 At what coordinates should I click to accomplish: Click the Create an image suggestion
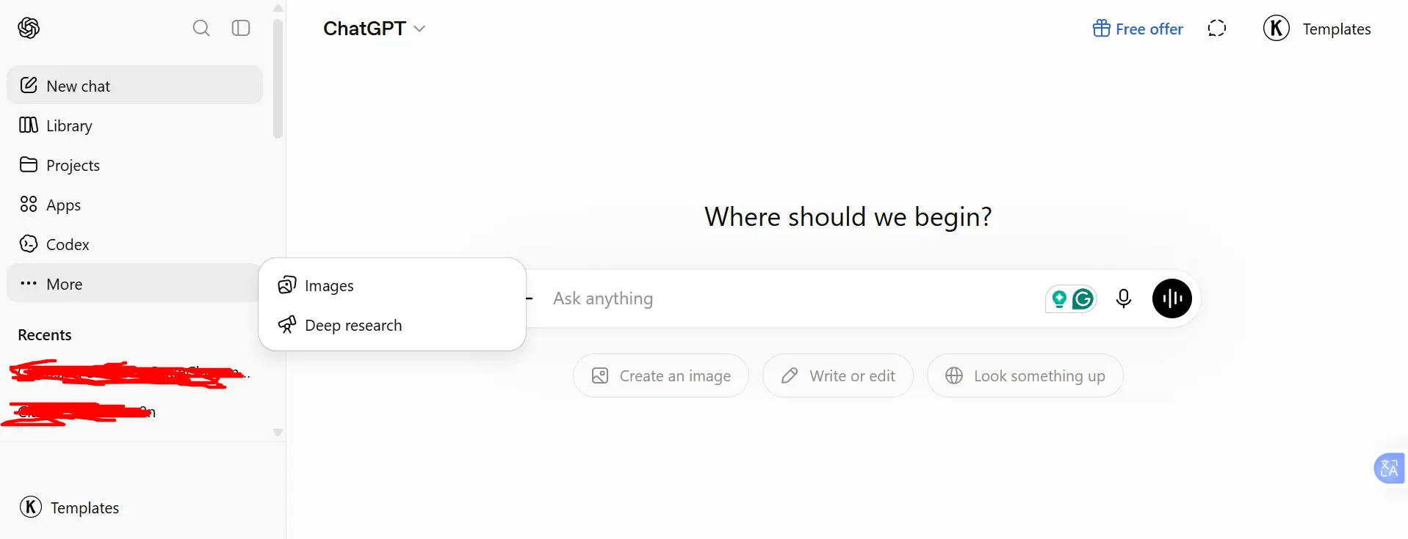tap(661, 375)
